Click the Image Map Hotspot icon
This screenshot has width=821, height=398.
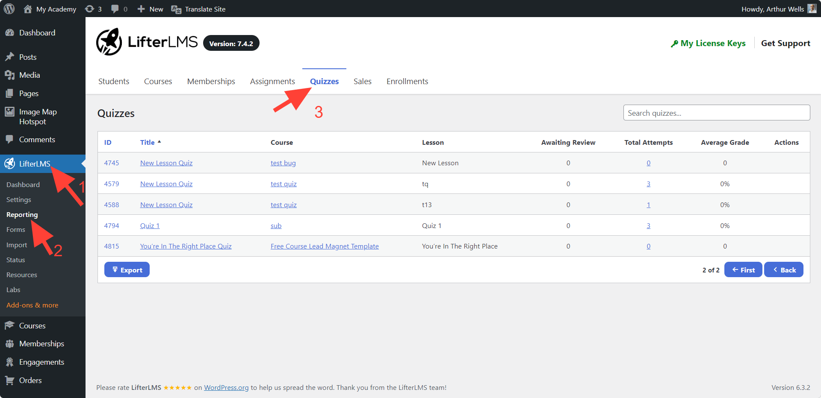point(9,112)
